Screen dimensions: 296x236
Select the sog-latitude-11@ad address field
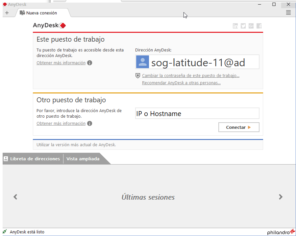(x=197, y=62)
